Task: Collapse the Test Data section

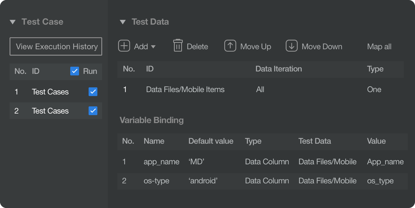Action: [123, 22]
